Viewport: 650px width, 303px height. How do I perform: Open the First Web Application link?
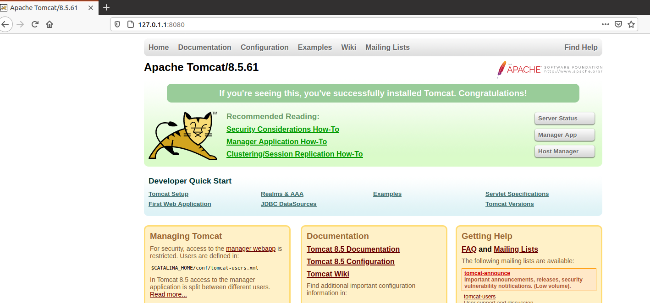point(180,204)
